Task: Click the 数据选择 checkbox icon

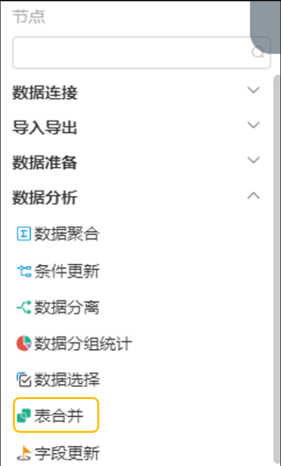Action: 24,380
